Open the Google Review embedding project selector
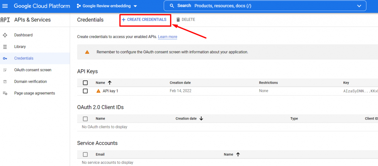Screen dimensions: 378x166 pos(107,6)
